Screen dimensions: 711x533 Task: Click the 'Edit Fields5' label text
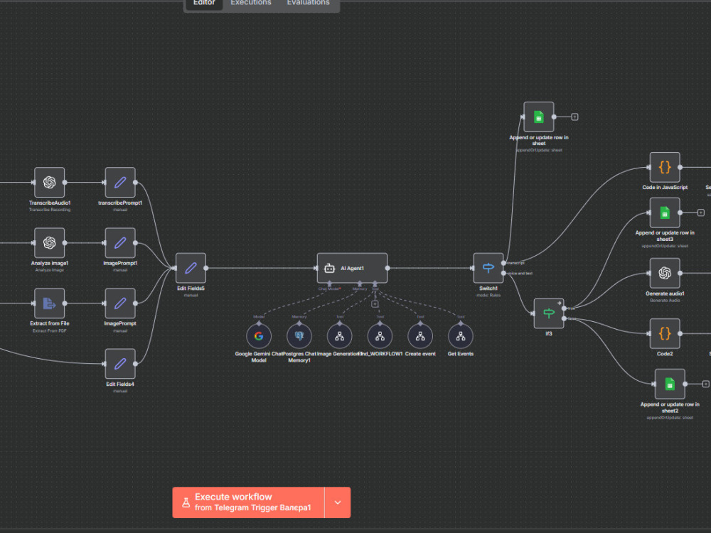[191, 289]
